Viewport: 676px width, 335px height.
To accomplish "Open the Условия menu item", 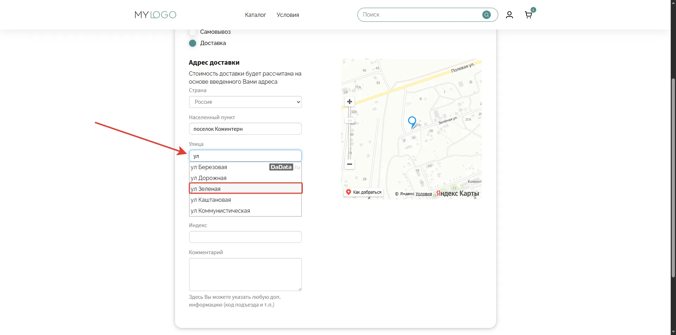I will click(288, 15).
